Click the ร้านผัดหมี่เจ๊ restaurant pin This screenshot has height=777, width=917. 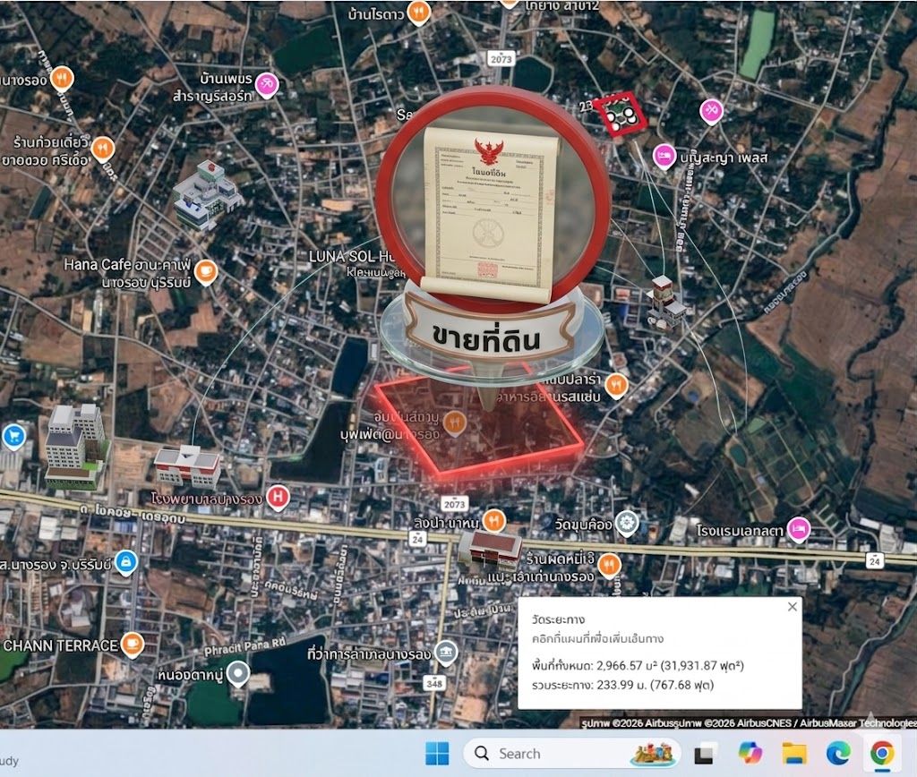pyautogui.click(x=609, y=565)
